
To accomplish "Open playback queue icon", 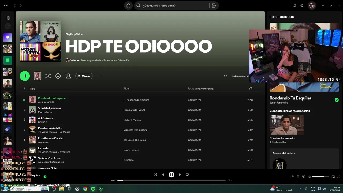I will tap(298, 177).
